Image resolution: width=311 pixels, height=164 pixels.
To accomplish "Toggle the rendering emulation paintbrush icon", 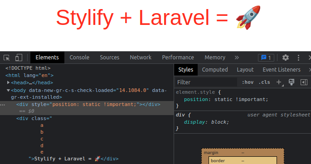I will pyautogui.click(x=292, y=82).
